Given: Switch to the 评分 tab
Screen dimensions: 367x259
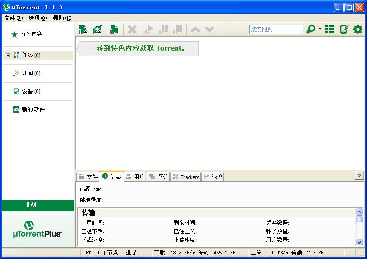Looking at the screenshot, I should click(x=158, y=177).
